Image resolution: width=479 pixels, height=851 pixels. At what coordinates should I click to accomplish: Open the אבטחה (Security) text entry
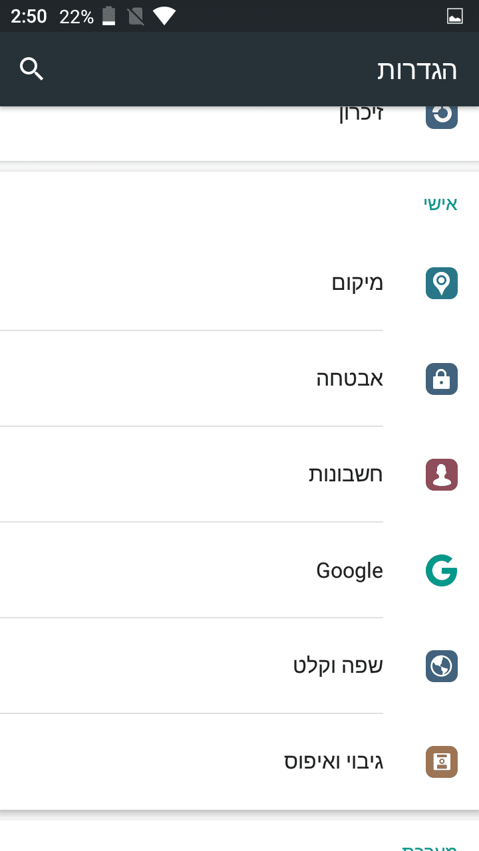349,379
